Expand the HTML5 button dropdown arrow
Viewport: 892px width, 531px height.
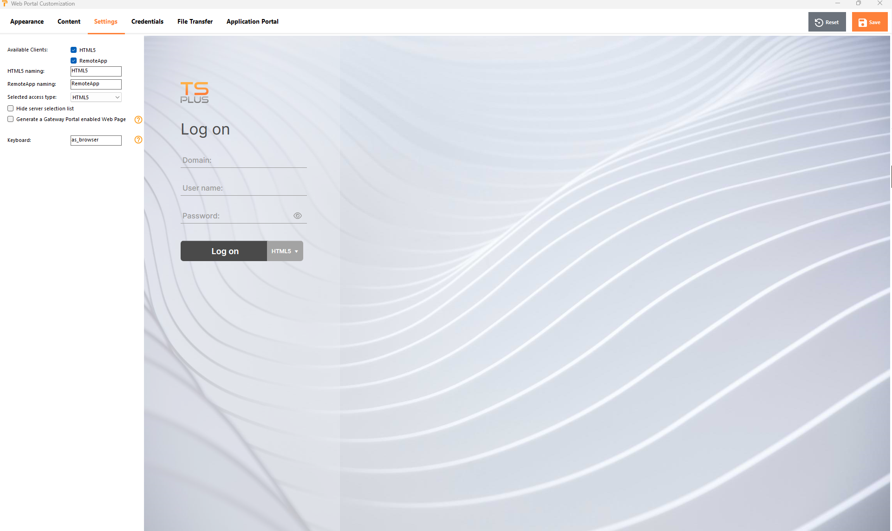[x=296, y=250]
